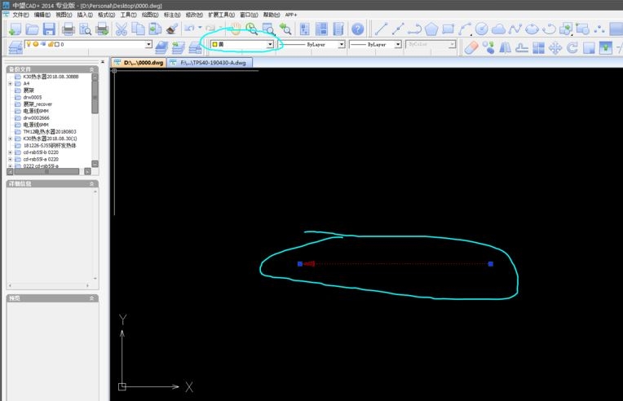This screenshot has width=623, height=401.
Task: Activate the Pan hand tool
Action: pos(236,29)
